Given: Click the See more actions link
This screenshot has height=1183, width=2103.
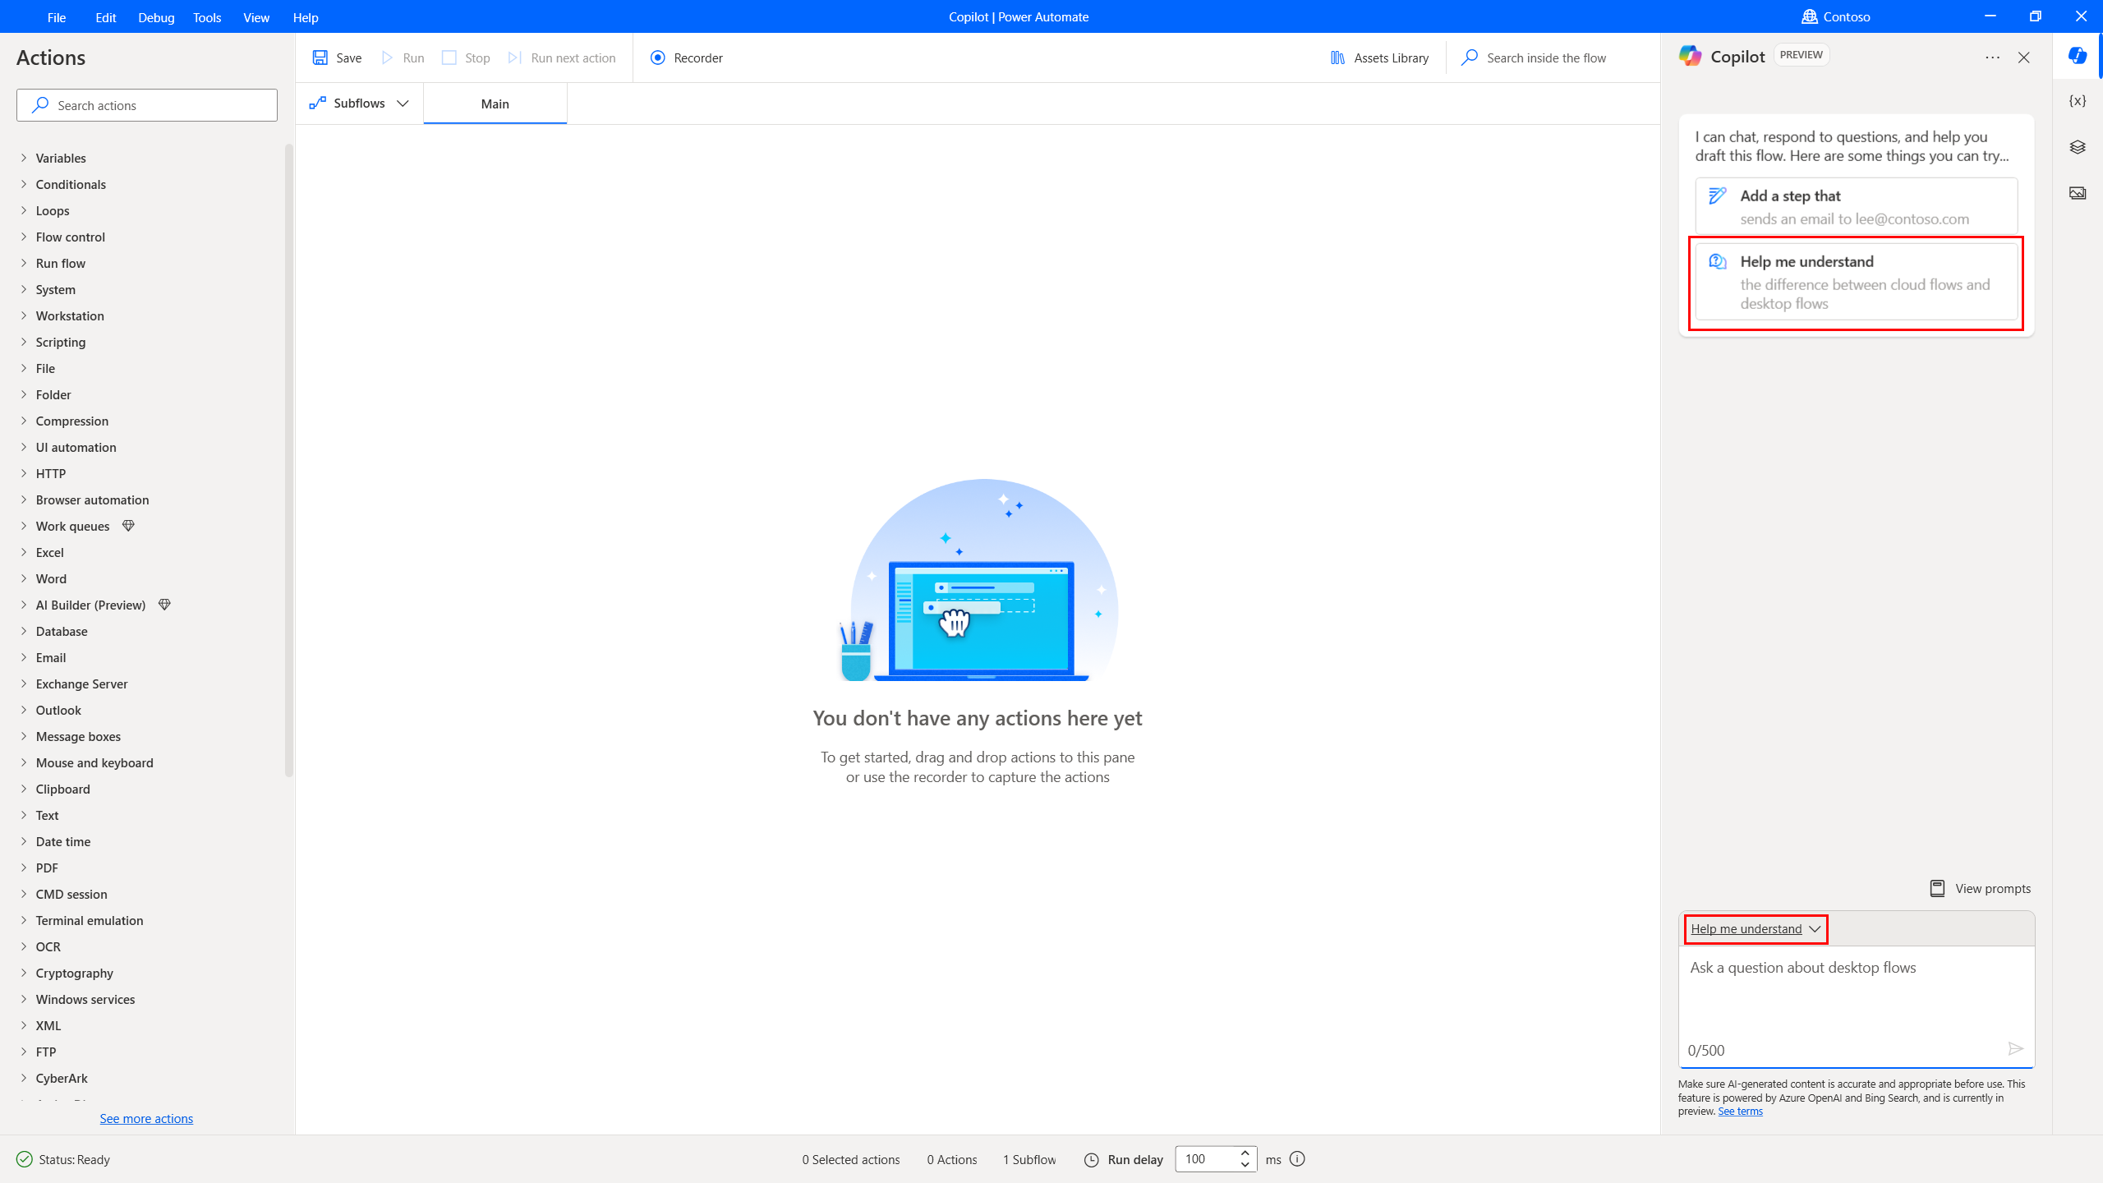Looking at the screenshot, I should (x=146, y=1118).
